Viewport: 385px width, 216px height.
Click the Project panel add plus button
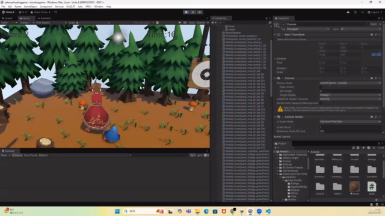pyautogui.click(x=276, y=148)
